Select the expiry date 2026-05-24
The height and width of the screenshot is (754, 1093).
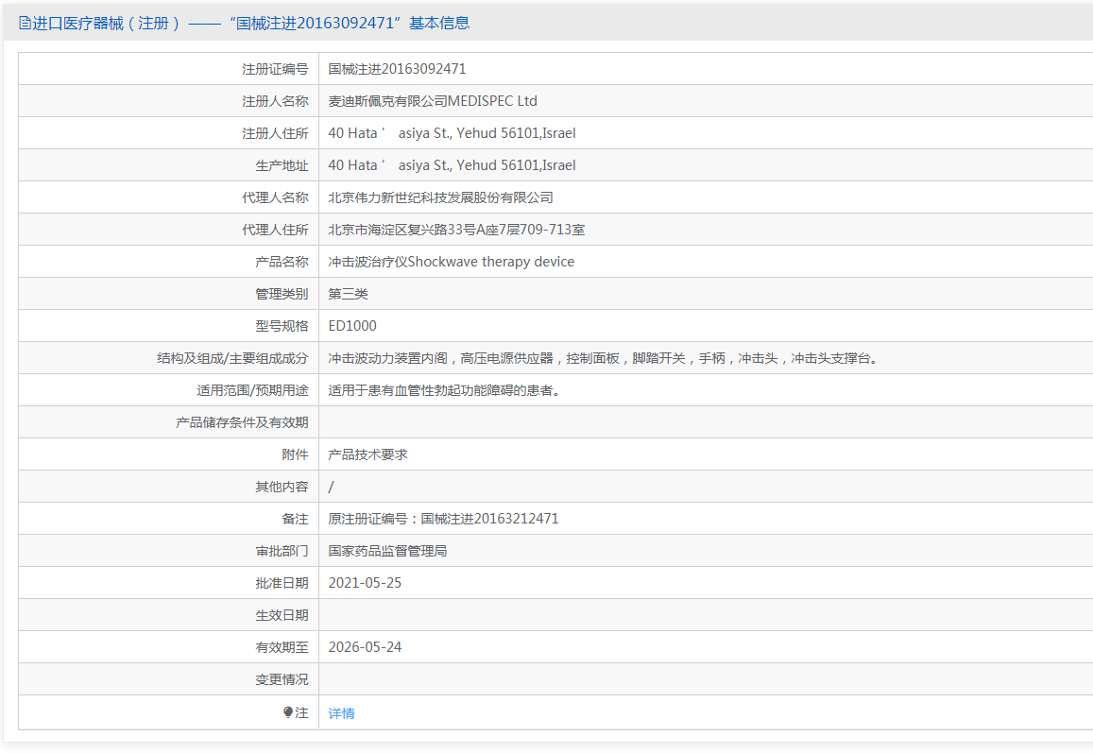coord(365,646)
